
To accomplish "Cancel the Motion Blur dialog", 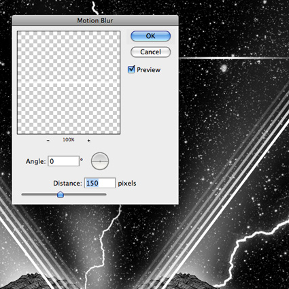I will [x=150, y=52].
